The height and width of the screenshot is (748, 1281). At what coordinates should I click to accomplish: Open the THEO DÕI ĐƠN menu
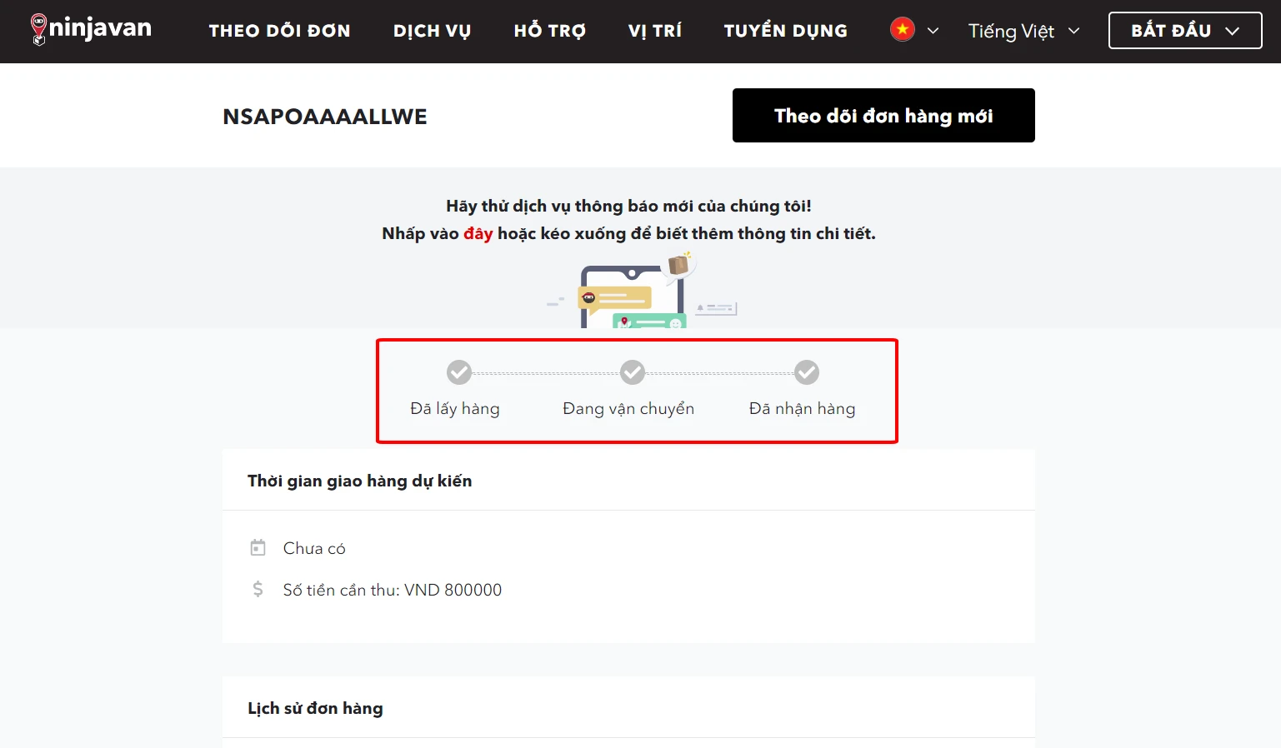279,31
